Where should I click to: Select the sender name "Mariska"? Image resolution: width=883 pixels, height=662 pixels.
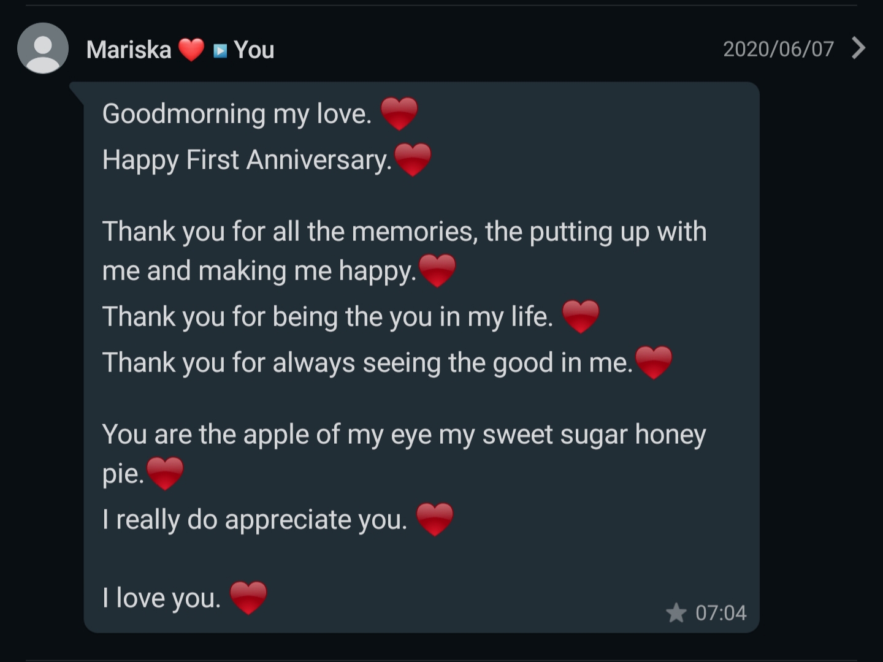pyautogui.click(x=129, y=50)
